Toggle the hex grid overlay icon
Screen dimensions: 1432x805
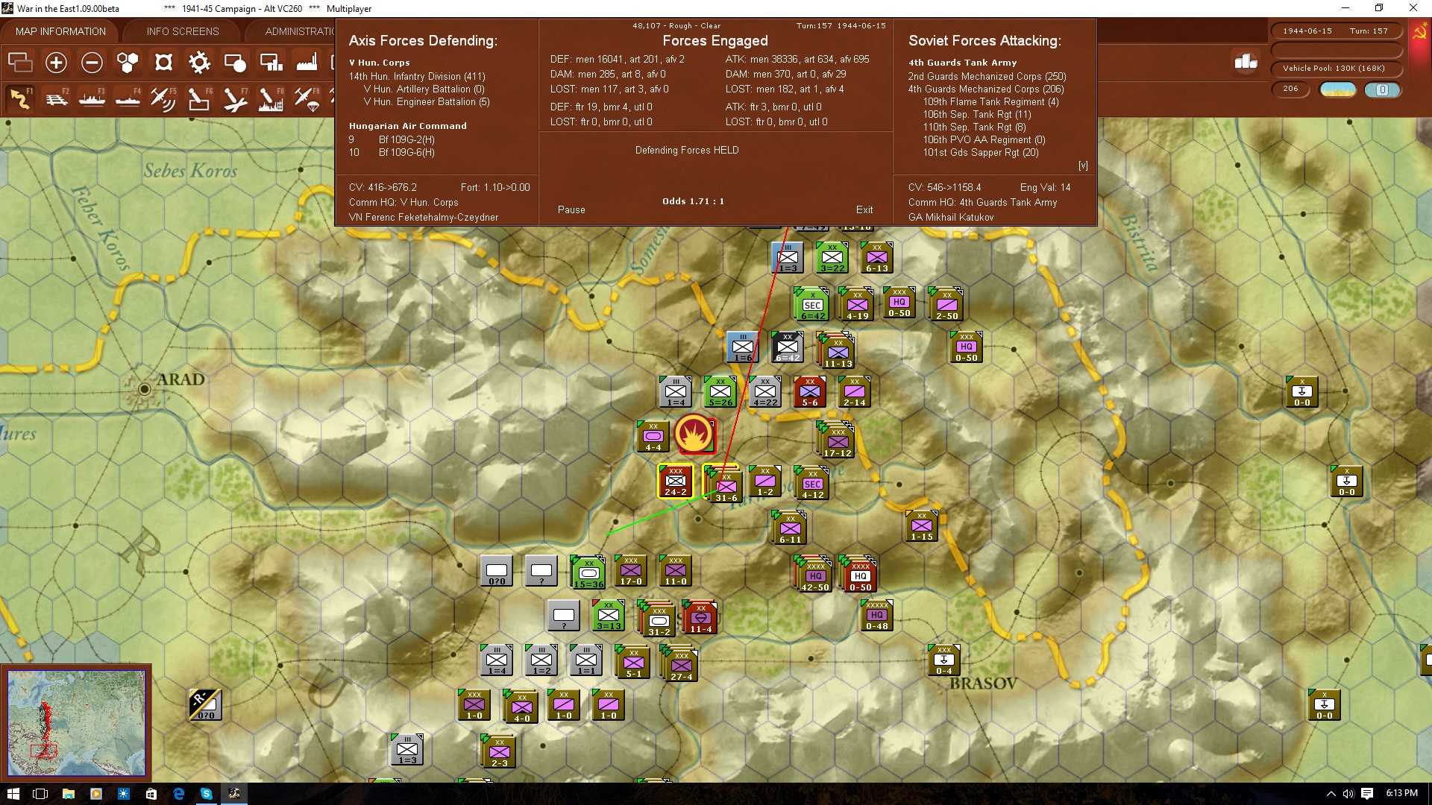click(128, 63)
